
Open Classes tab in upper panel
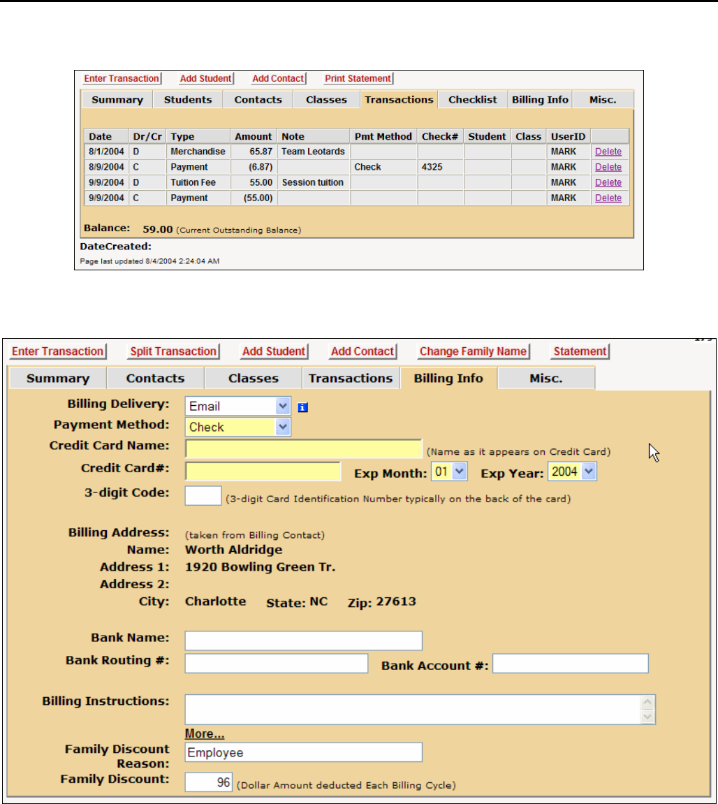click(x=326, y=99)
